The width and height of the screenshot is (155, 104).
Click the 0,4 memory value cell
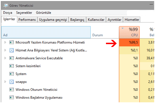point(147,98)
